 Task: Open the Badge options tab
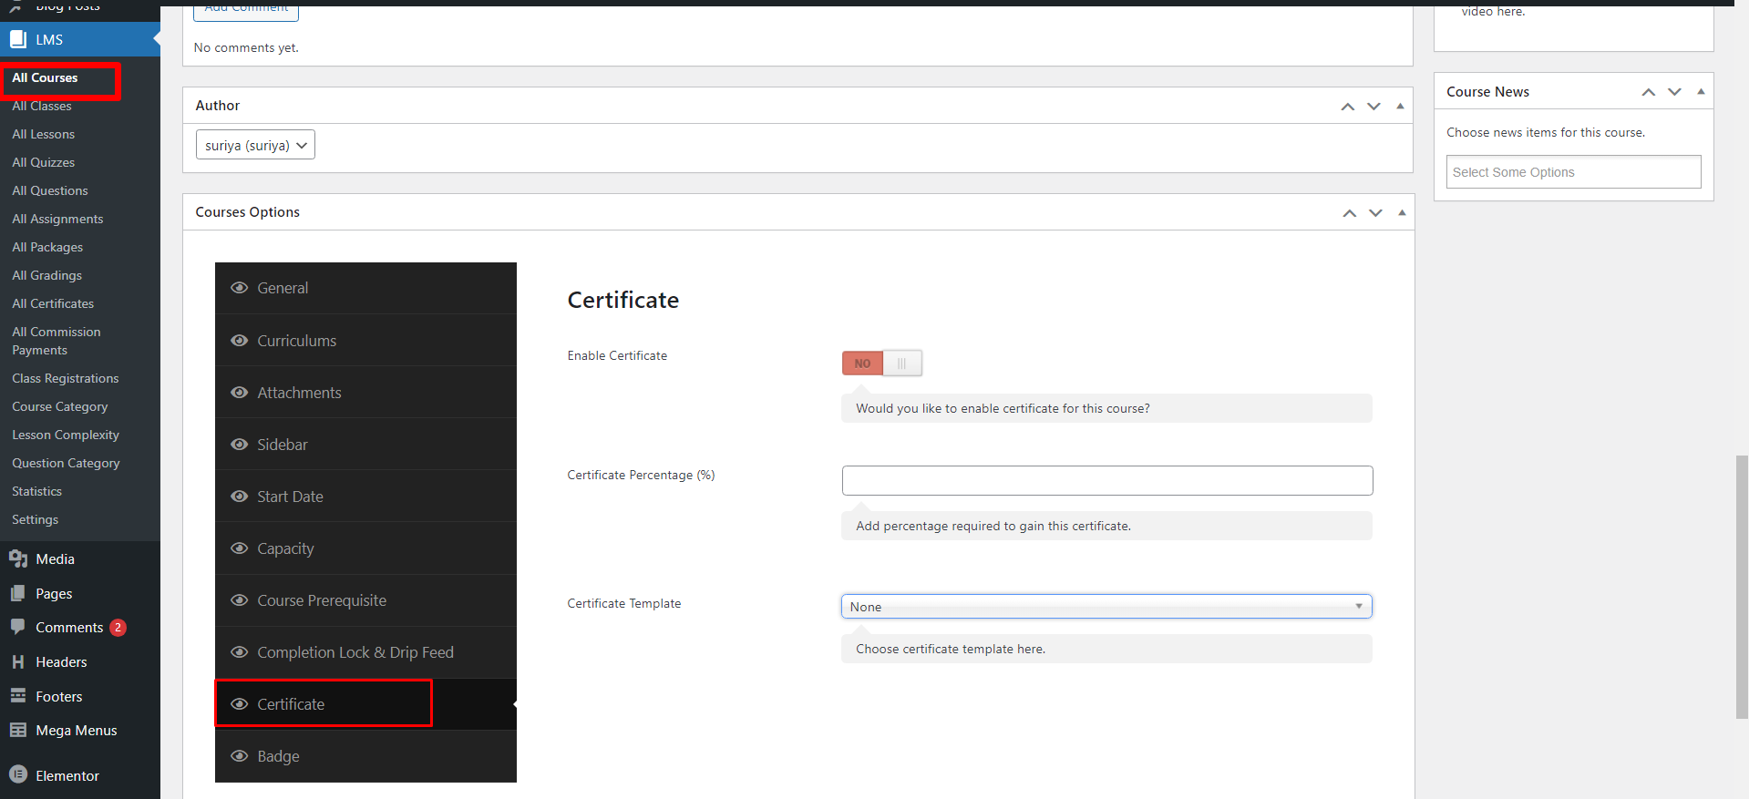[x=365, y=756]
